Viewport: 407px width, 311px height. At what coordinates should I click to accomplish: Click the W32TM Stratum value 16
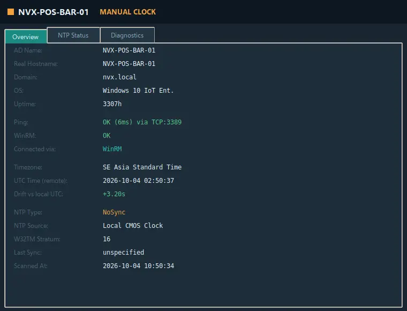tap(107, 239)
